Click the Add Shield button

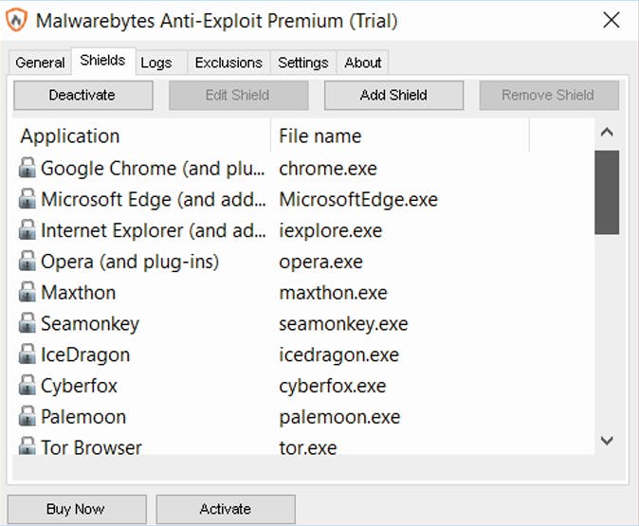393,95
